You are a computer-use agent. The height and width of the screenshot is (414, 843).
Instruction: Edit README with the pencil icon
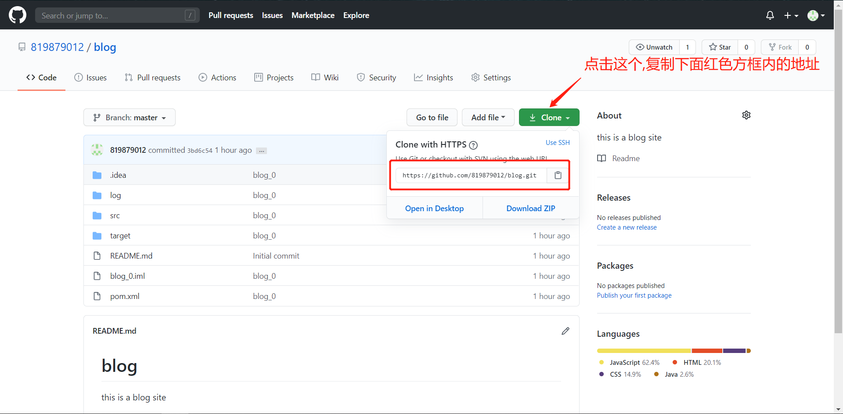[x=566, y=331]
